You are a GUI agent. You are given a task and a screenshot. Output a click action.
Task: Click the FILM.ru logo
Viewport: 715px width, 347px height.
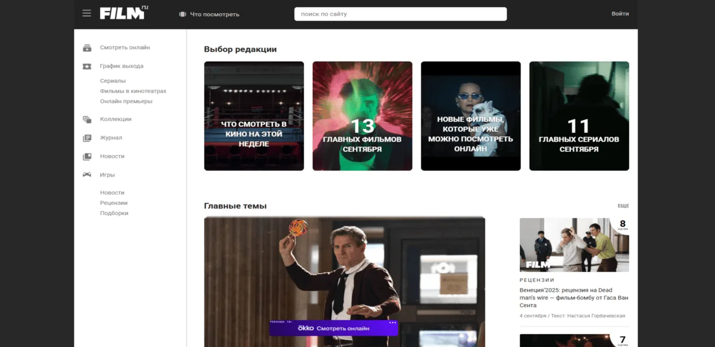(124, 13)
